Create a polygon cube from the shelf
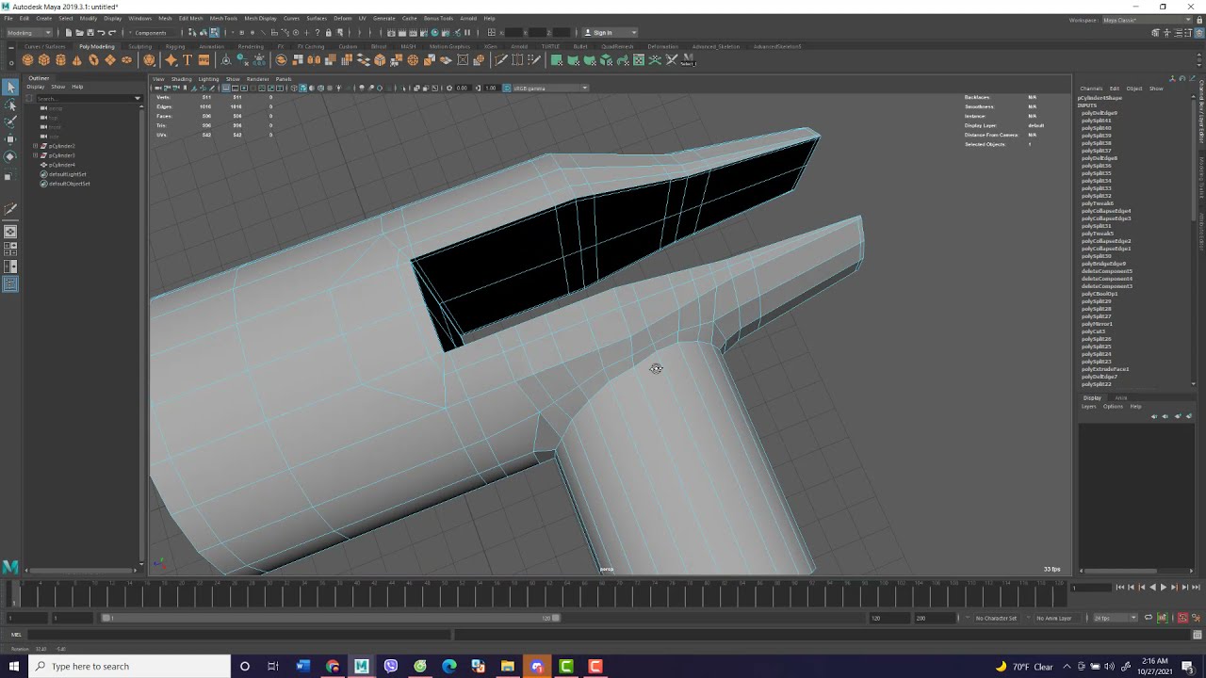This screenshot has width=1206, height=678. tap(44, 60)
